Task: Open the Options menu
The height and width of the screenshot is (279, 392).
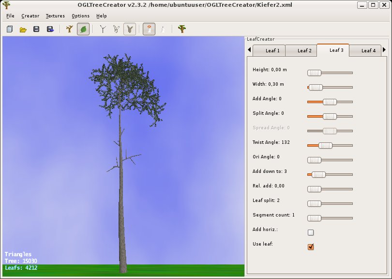Action: 80,16
